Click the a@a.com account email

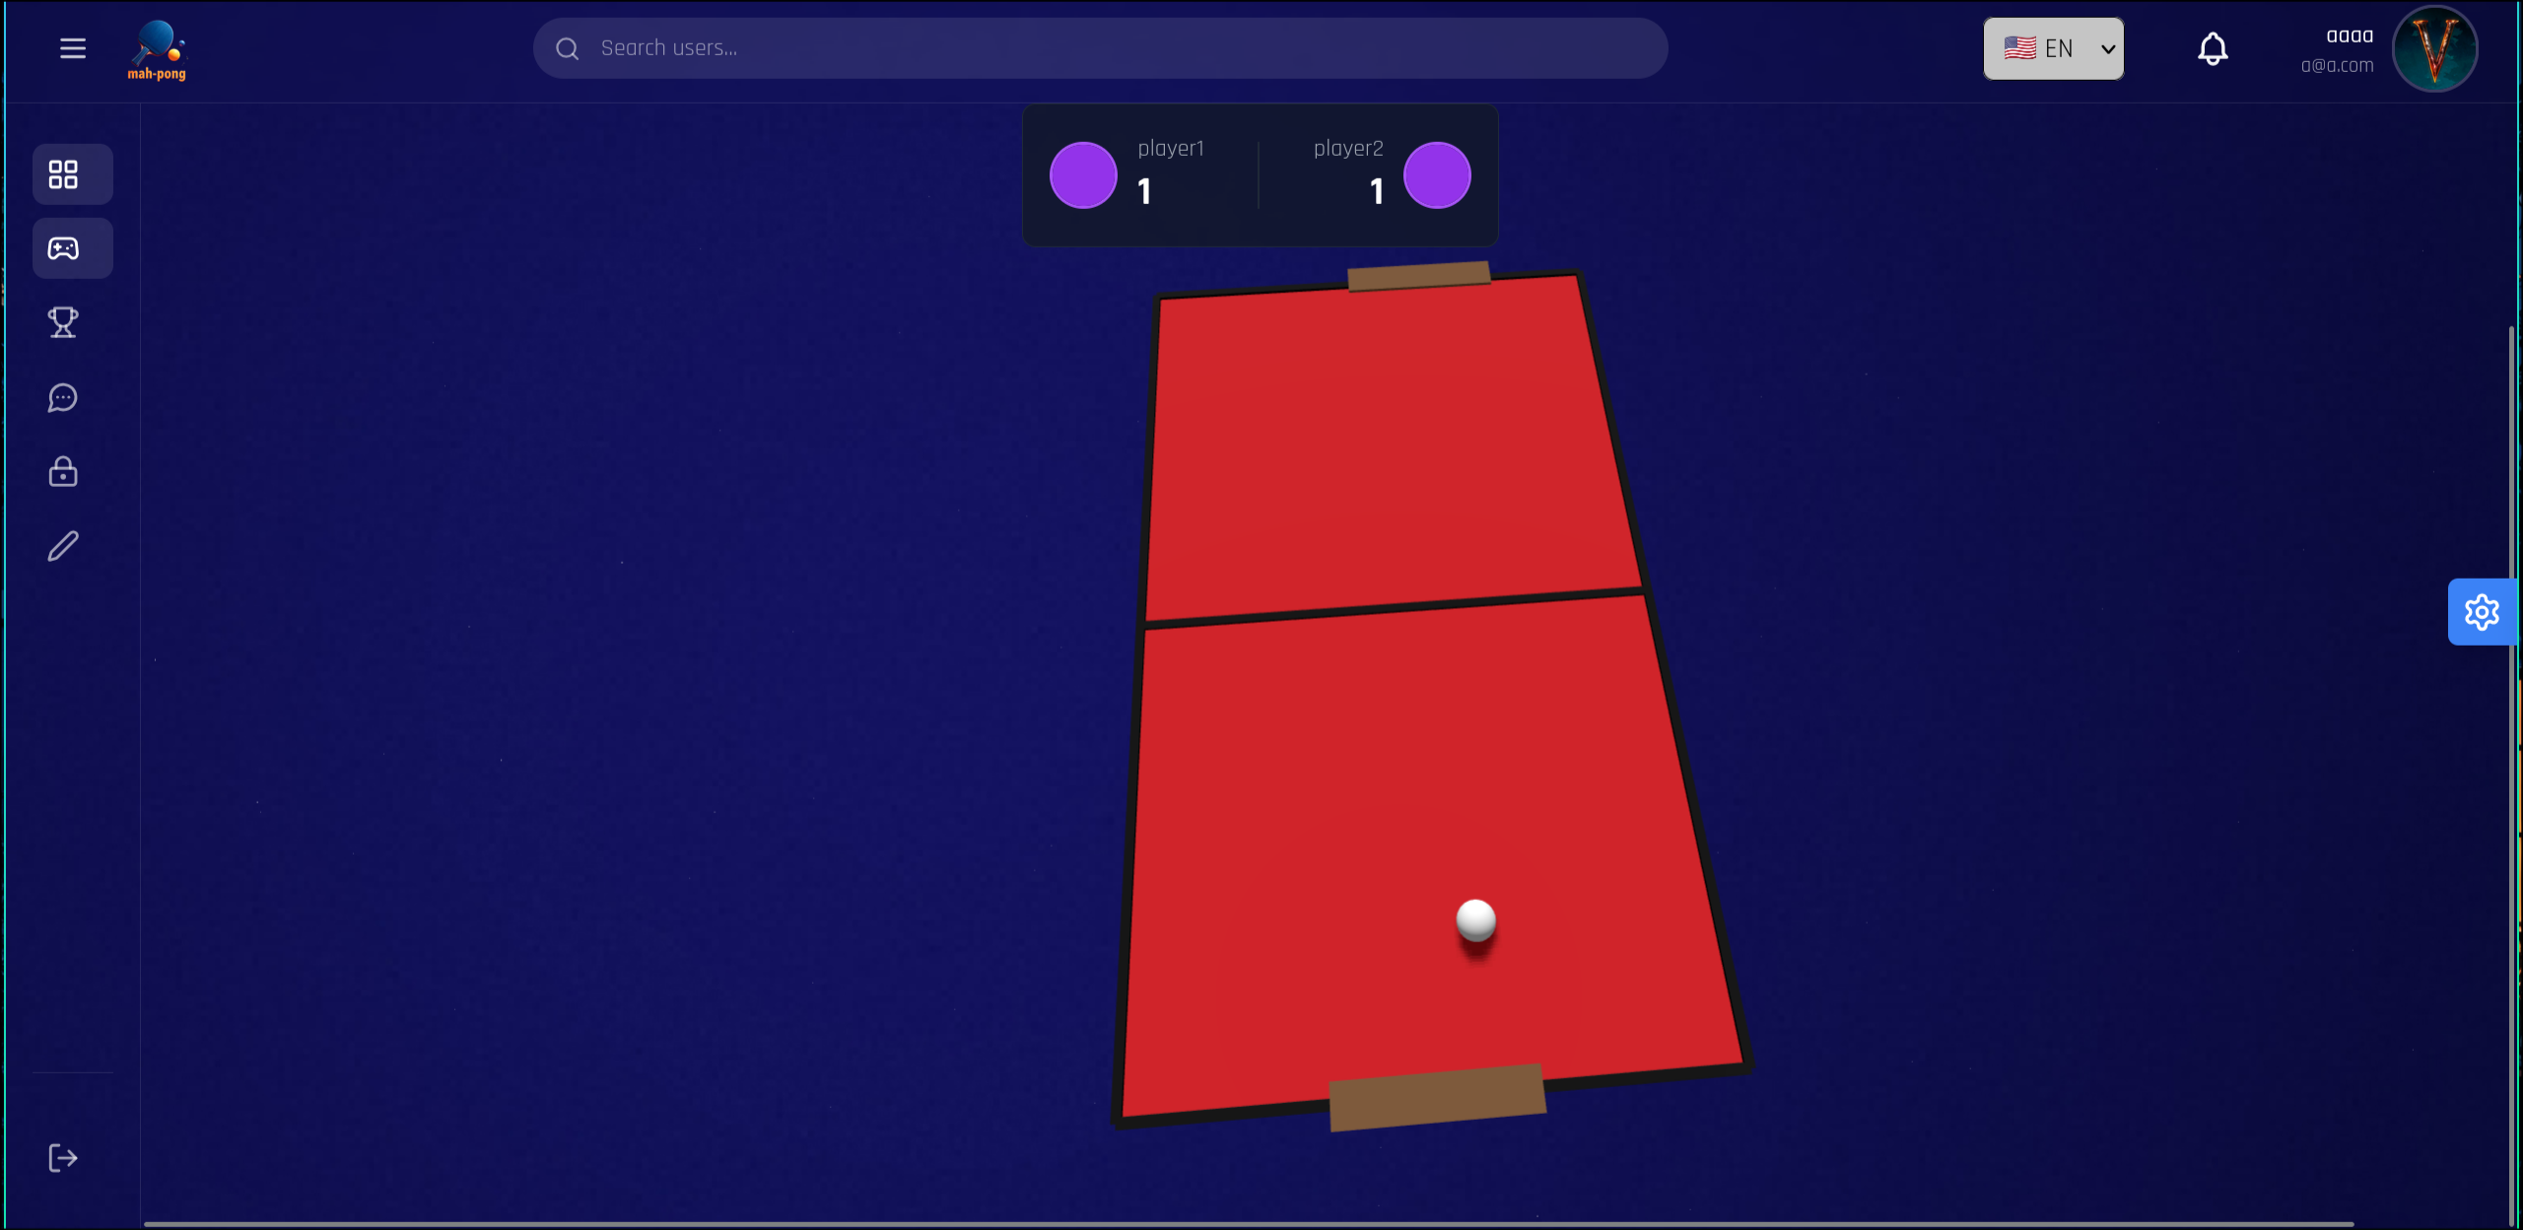pos(2337,66)
